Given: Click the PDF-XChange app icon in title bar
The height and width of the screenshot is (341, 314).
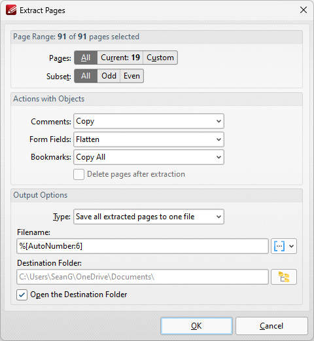Looking at the screenshot, I should (11, 10).
